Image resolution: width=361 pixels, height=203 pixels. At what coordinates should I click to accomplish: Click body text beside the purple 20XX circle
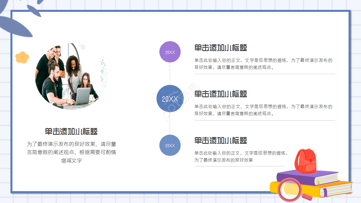[x=263, y=64]
